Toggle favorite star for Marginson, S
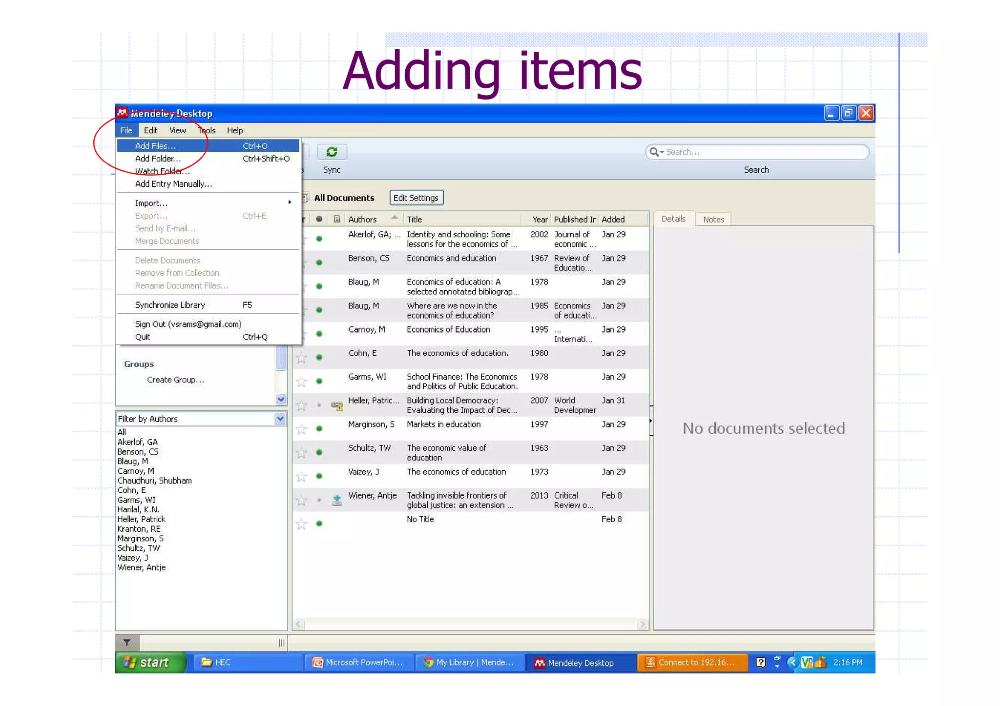1000x706 pixels. click(301, 429)
